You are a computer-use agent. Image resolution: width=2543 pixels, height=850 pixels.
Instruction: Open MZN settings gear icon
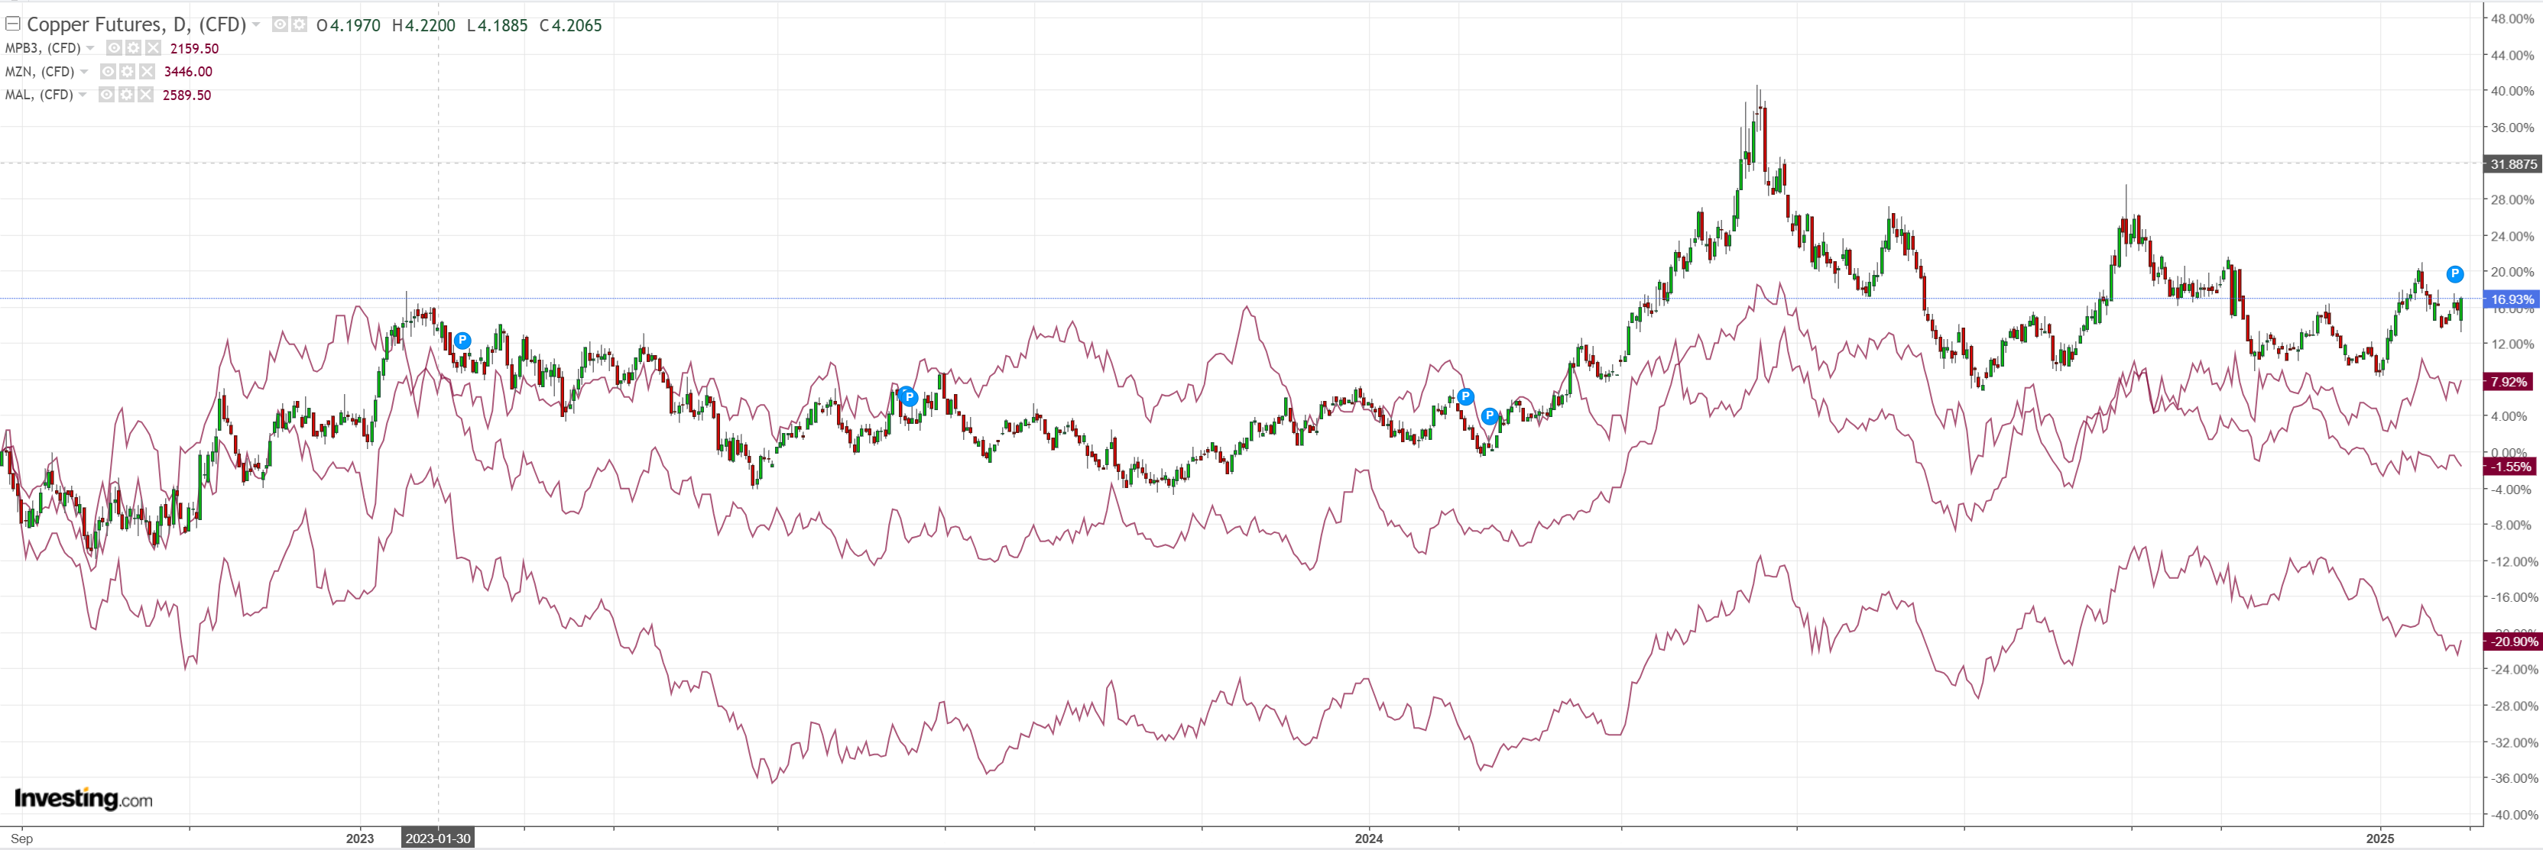pos(126,71)
